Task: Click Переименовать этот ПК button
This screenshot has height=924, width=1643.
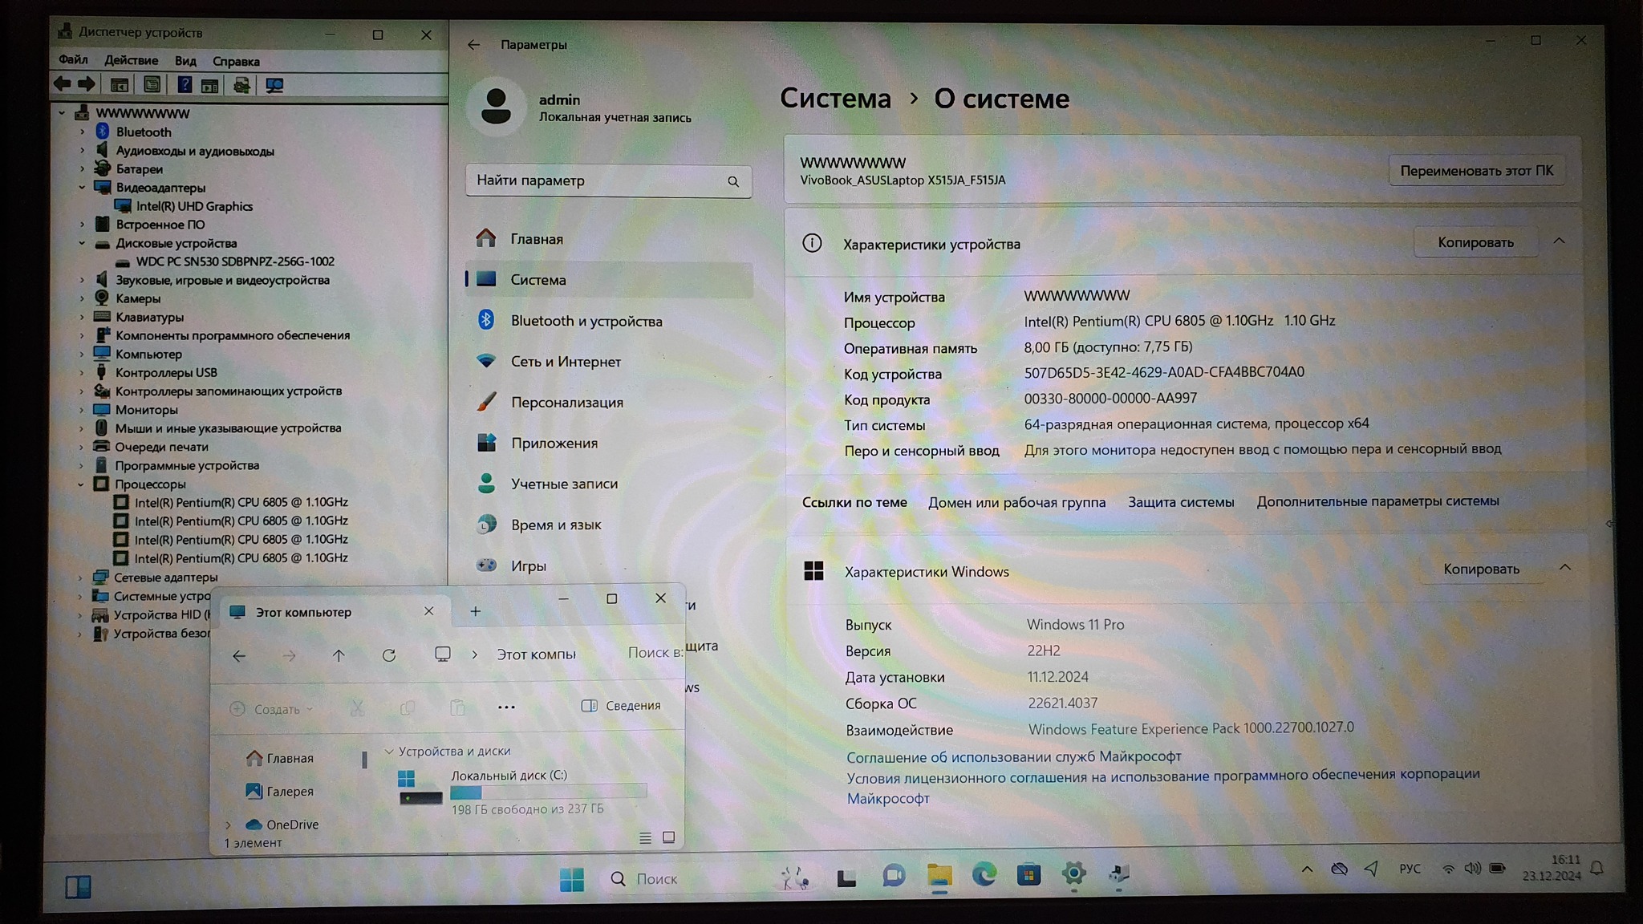Action: tap(1476, 171)
